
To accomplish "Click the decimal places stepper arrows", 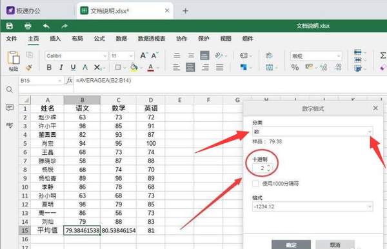I will tap(268, 168).
